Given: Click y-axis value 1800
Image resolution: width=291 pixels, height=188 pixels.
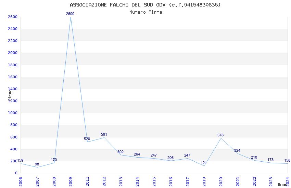Looking at the screenshot, I should (x=13, y=65).
